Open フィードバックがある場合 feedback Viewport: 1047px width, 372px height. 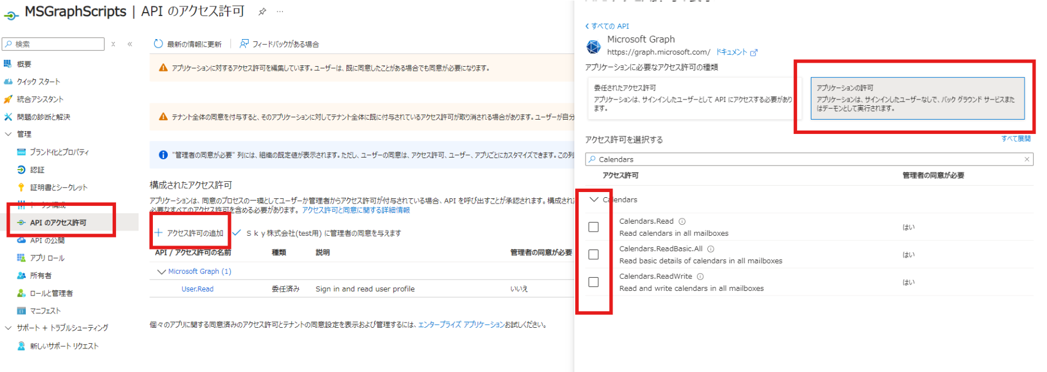pos(279,44)
